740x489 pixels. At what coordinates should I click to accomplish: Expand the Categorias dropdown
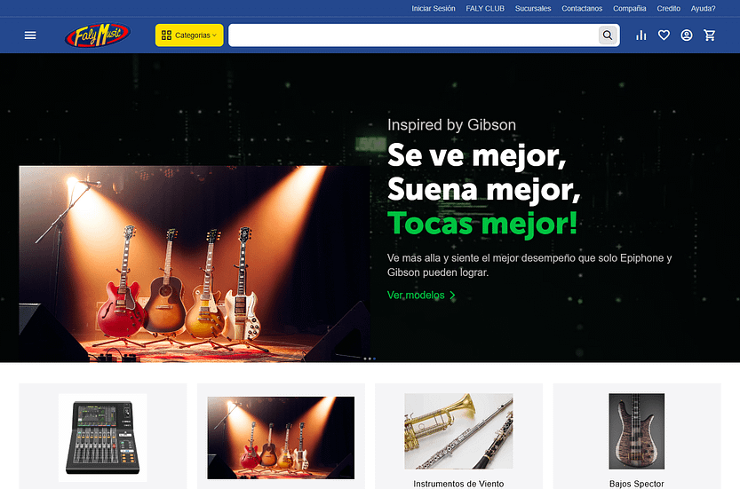pyautogui.click(x=189, y=35)
